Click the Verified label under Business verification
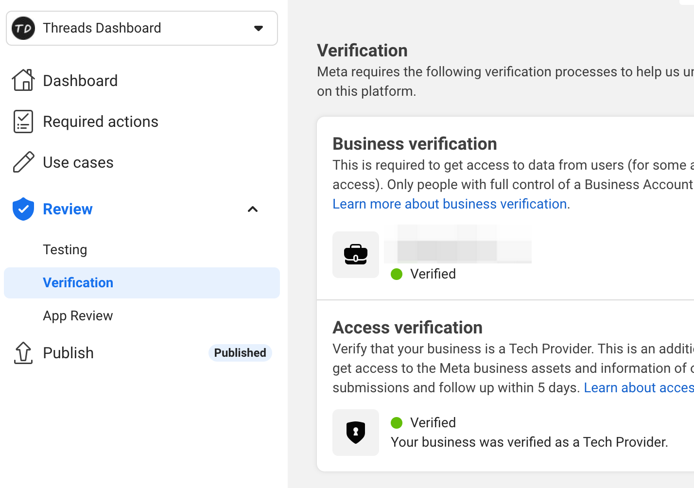This screenshot has width=694, height=488. click(433, 274)
